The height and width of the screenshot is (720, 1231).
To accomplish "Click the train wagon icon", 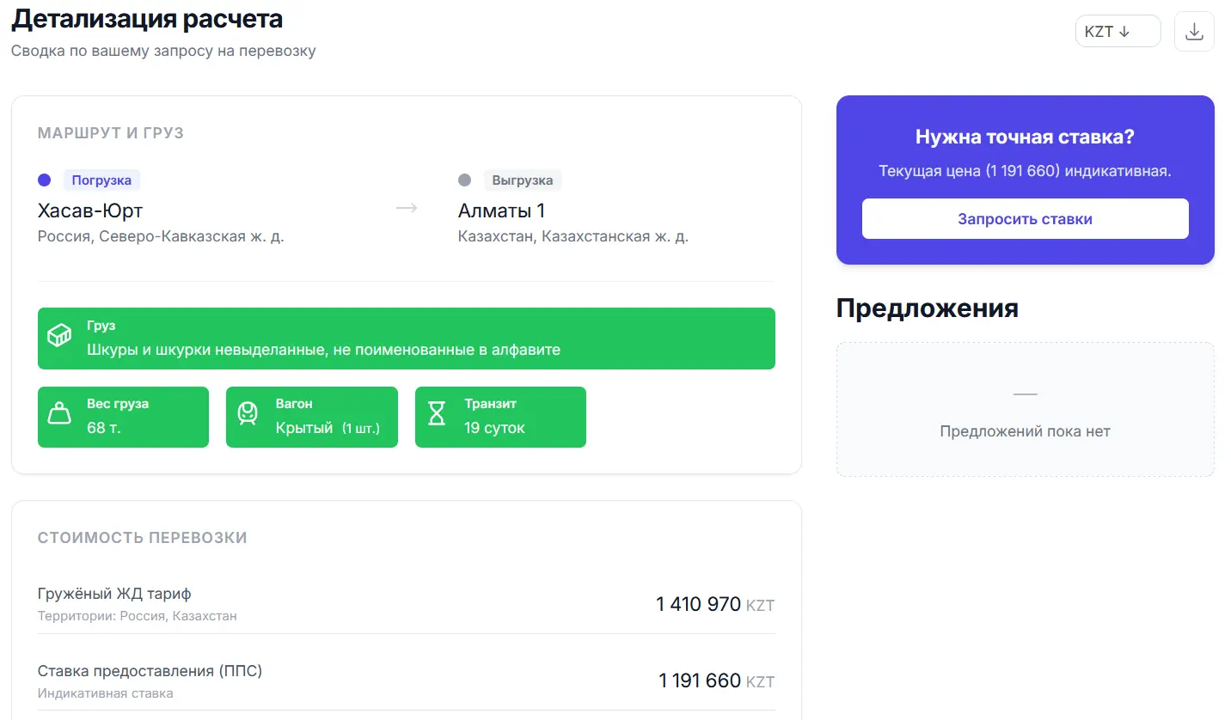I will pos(248,414).
